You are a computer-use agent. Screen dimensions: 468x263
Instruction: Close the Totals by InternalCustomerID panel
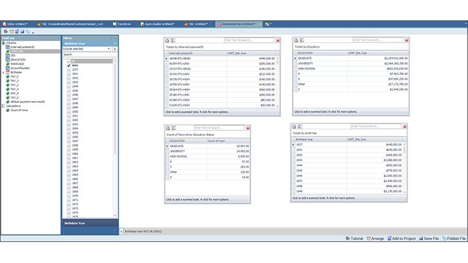tap(277, 40)
